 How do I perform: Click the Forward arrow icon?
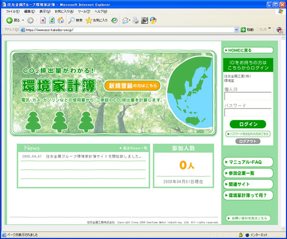pyautogui.click(x=31, y=20)
